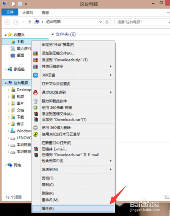Click the 收藏夹 star icon

[x=10, y=34]
